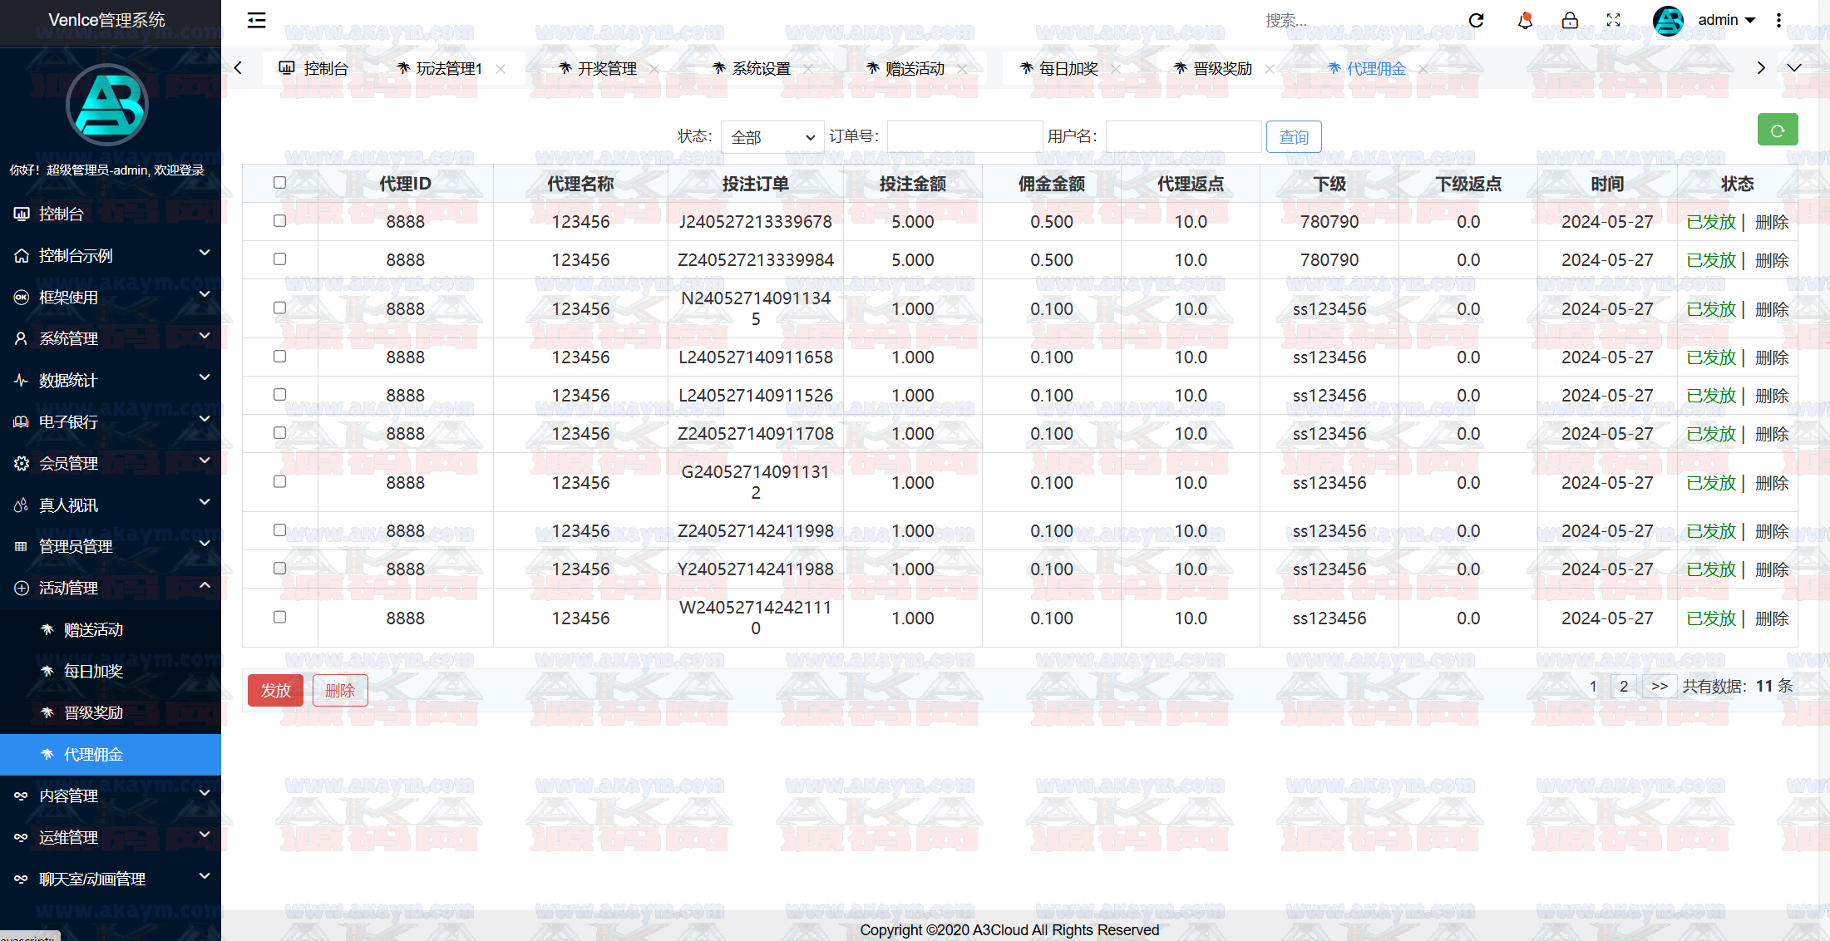The height and width of the screenshot is (941, 1830).
Task: Switch to the 开奖管理 tab
Action: (x=607, y=69)
